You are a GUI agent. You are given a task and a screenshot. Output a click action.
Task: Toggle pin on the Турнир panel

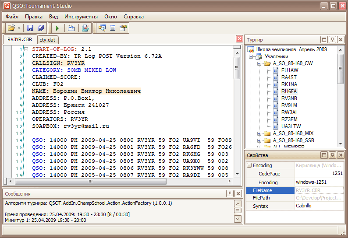tap(333, 39)
